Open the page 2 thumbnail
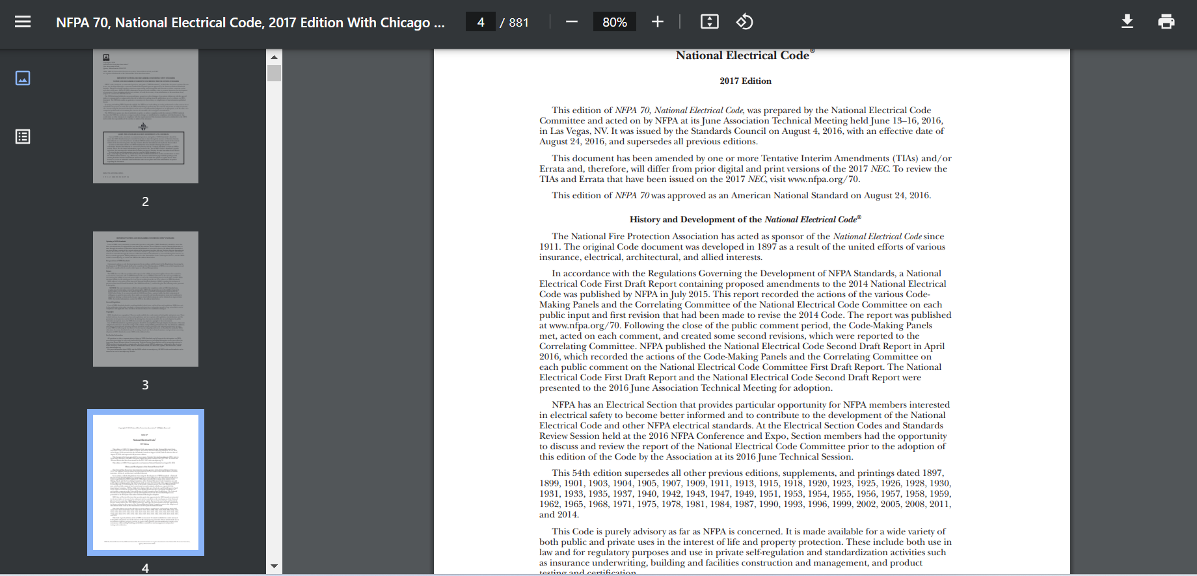Viewport: 1197px width, 576px height. [146, 117]
